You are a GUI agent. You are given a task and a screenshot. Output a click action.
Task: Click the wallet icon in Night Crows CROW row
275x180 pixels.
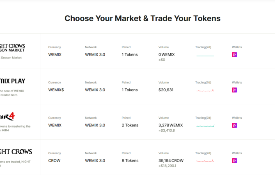234,161
